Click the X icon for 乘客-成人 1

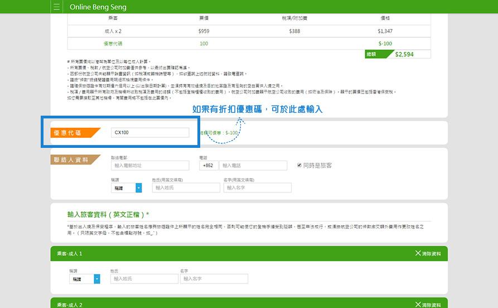click(x=418, y=254)
